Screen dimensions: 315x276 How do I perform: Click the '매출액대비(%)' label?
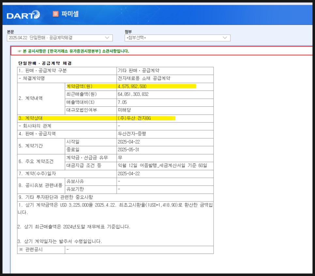coord(80,102)
